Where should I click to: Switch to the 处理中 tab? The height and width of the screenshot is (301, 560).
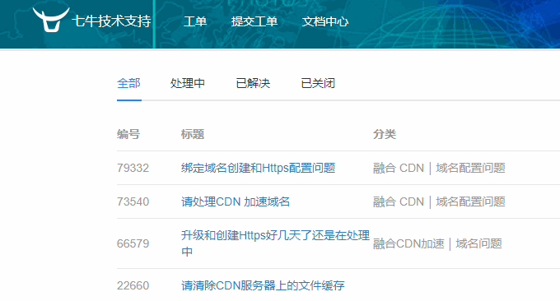[x=188, y=83]
